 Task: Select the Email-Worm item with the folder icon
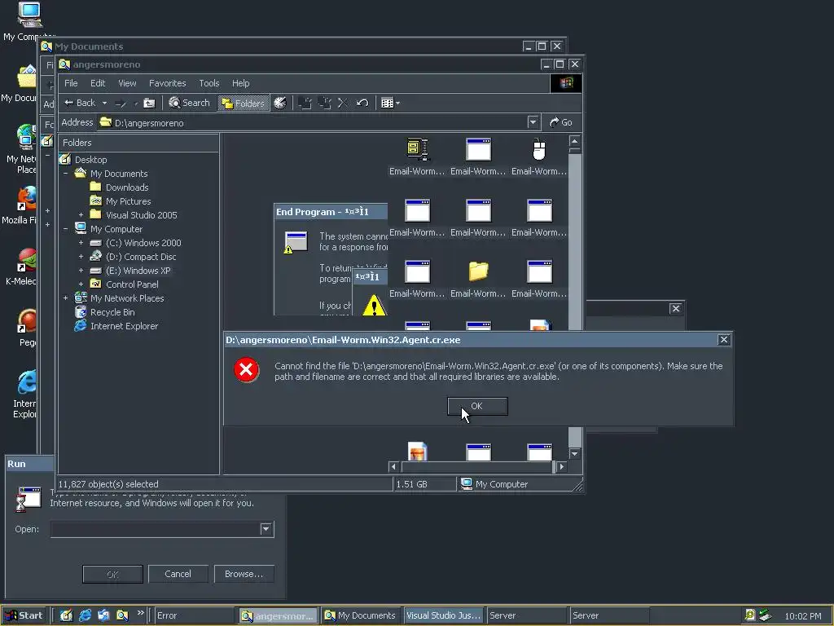pos(477,279)
